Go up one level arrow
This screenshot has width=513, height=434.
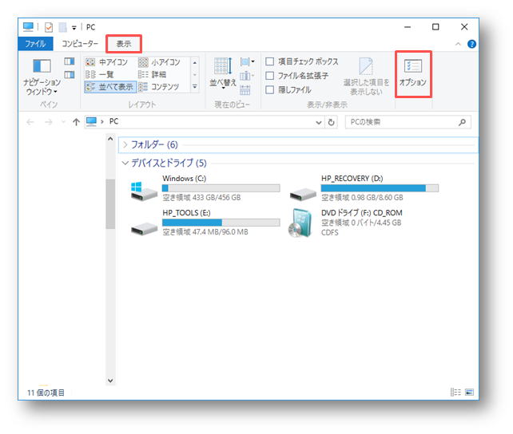point(76,122)
